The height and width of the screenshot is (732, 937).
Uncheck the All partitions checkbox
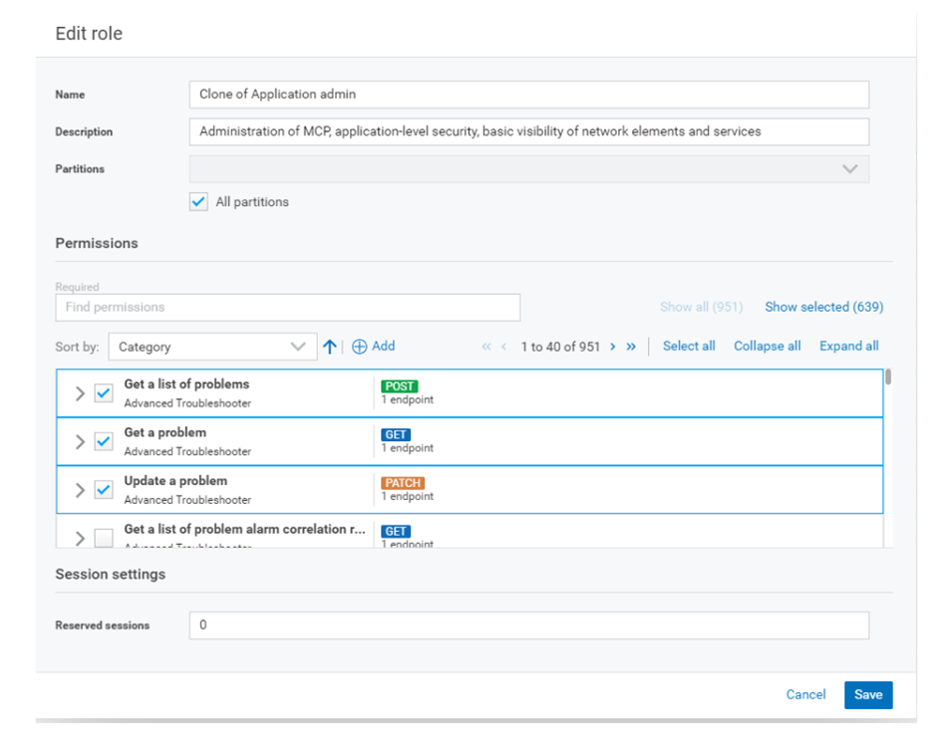[x=197, y=201]
